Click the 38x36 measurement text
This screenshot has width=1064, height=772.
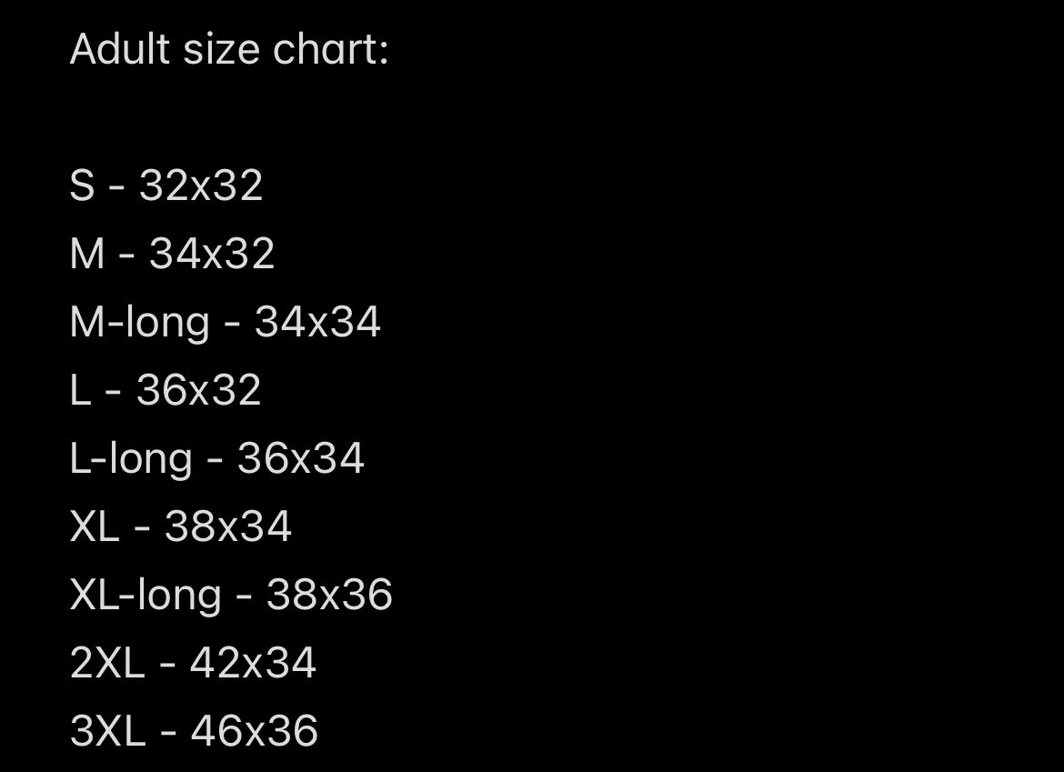[329, 595]
